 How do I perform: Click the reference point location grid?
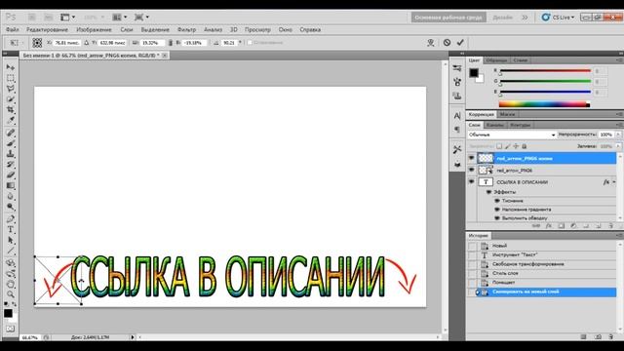(37, 43)
